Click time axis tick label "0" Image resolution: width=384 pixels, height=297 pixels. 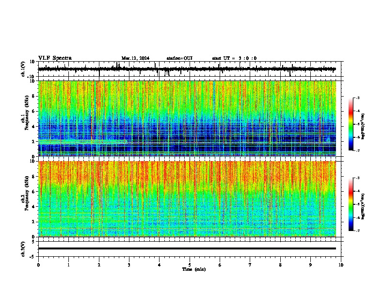(38, 265)
